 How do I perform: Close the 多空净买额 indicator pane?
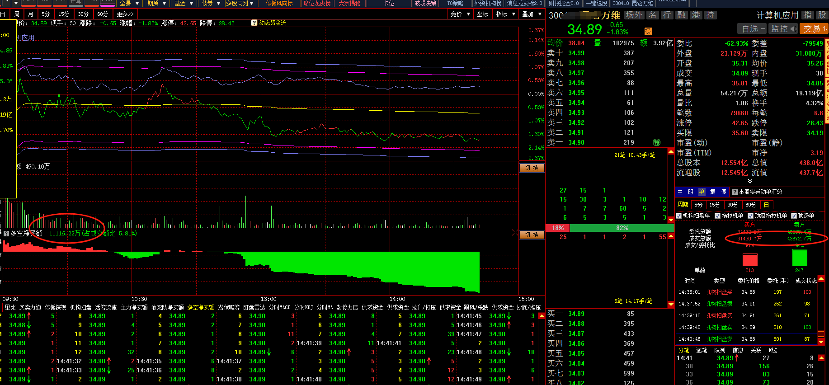click(x=515, y=233)
